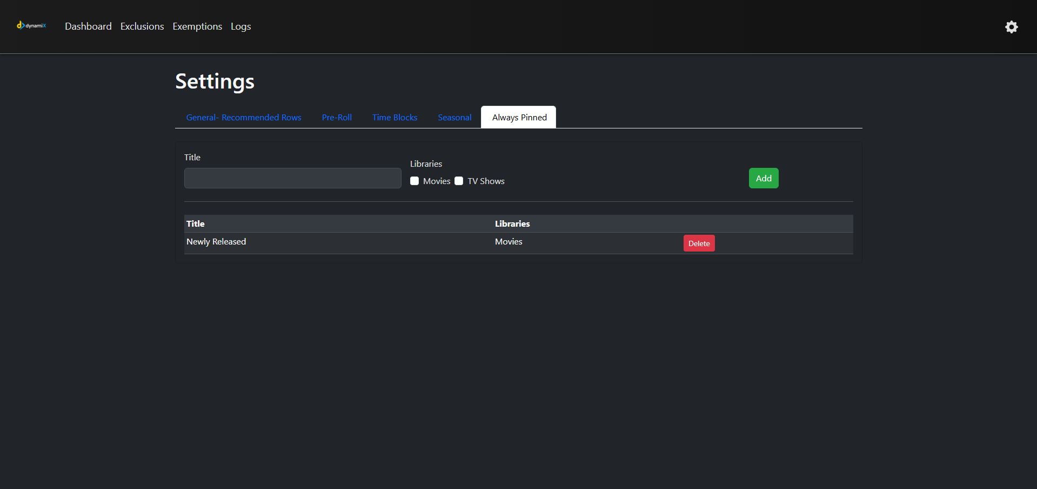Image resolution: width=1037 pixels, height=489 pixels.
Task: Focus the Title input field
Action: point(292,178)
